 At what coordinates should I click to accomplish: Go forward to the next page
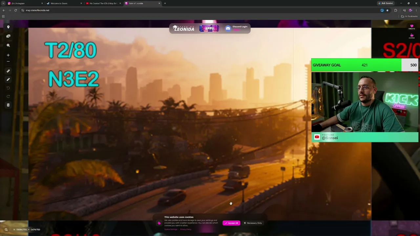pos(10,10)
